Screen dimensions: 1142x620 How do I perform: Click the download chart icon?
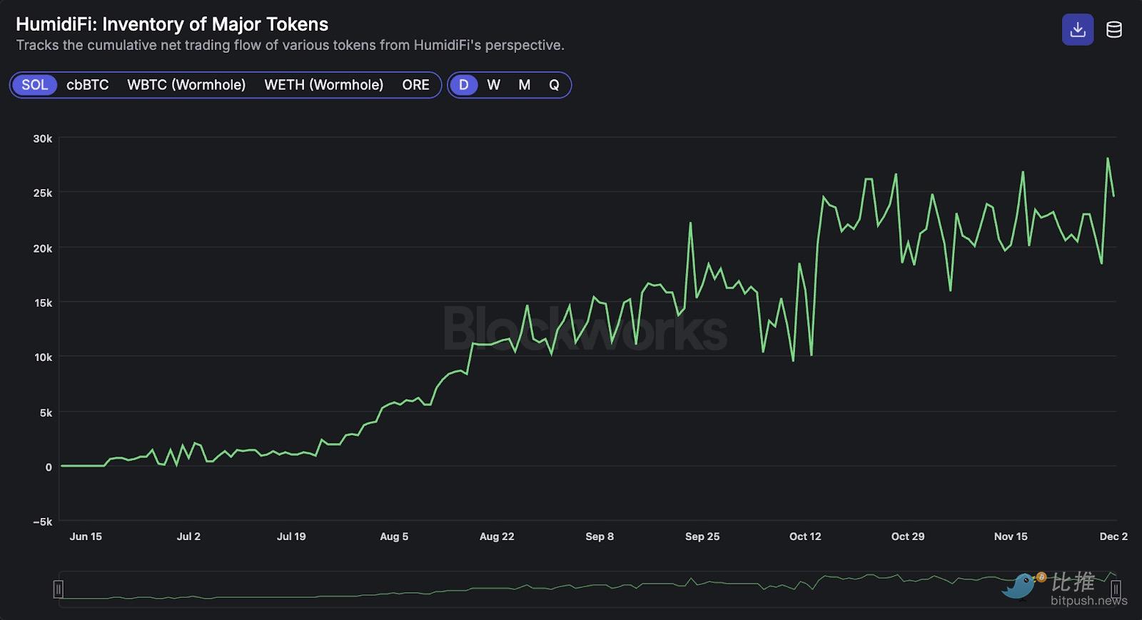(x=1077, y=30)
